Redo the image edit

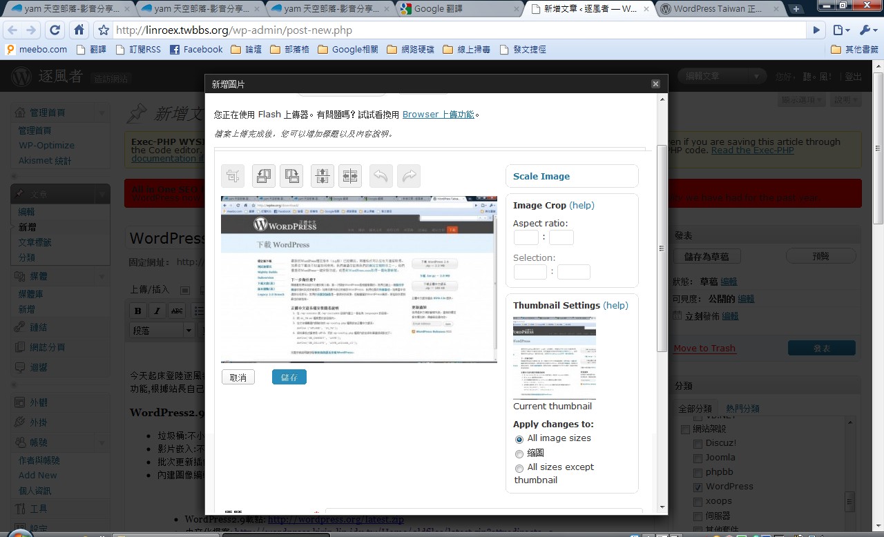[410, 176]
